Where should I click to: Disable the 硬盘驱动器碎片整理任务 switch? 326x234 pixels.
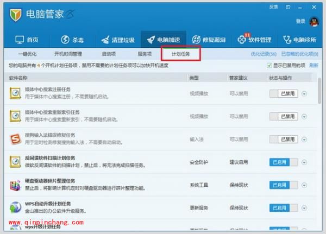tap(284, 185)
